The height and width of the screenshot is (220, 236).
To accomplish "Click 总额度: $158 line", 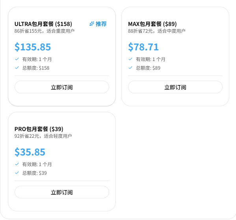I will (36, 68).
